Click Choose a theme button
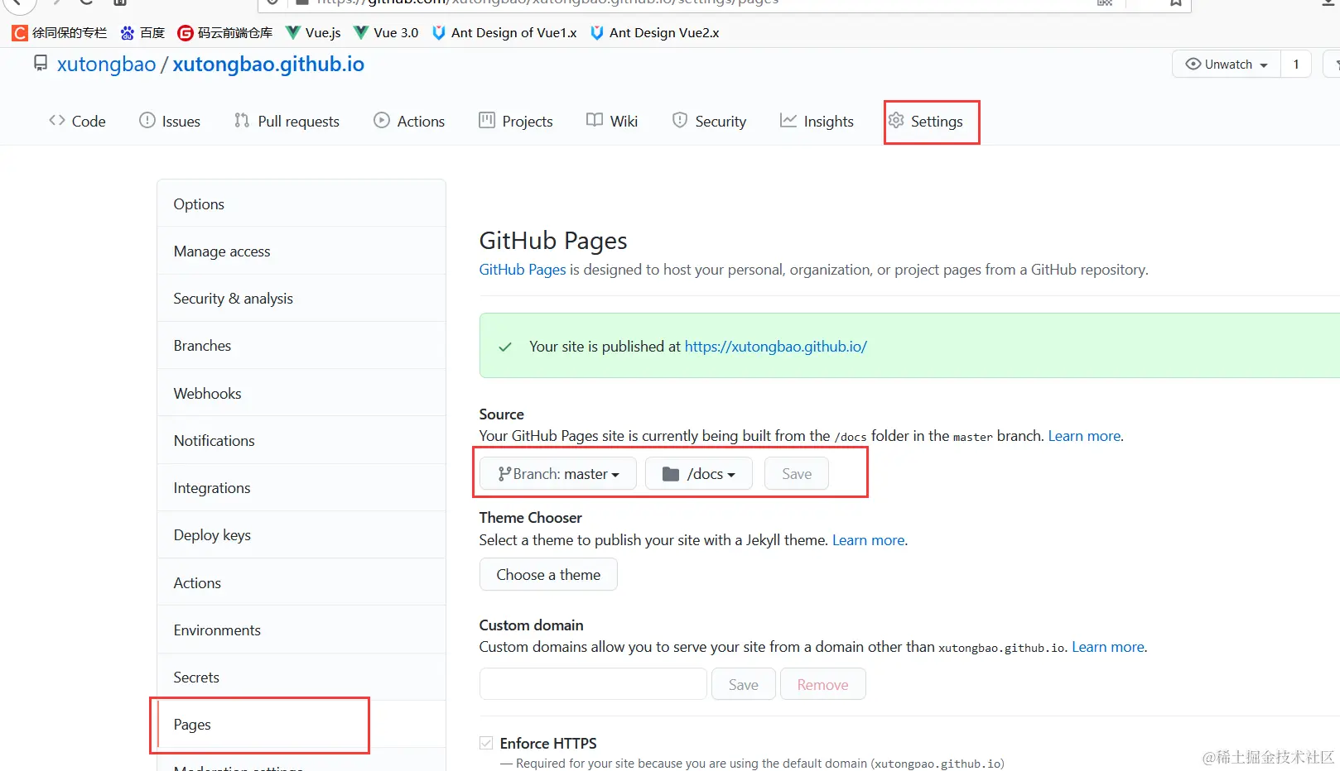This screenshot has width=1340, height=771. [548, 574]
